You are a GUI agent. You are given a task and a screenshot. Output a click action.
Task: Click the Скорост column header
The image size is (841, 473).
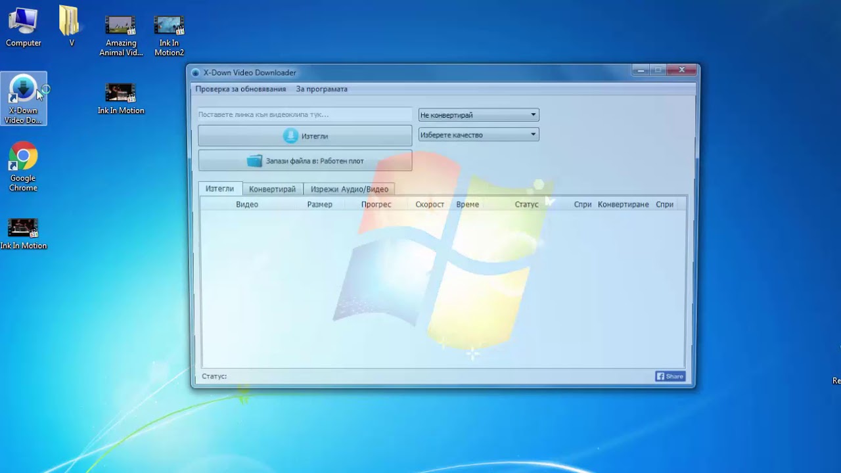pos(430,204)
